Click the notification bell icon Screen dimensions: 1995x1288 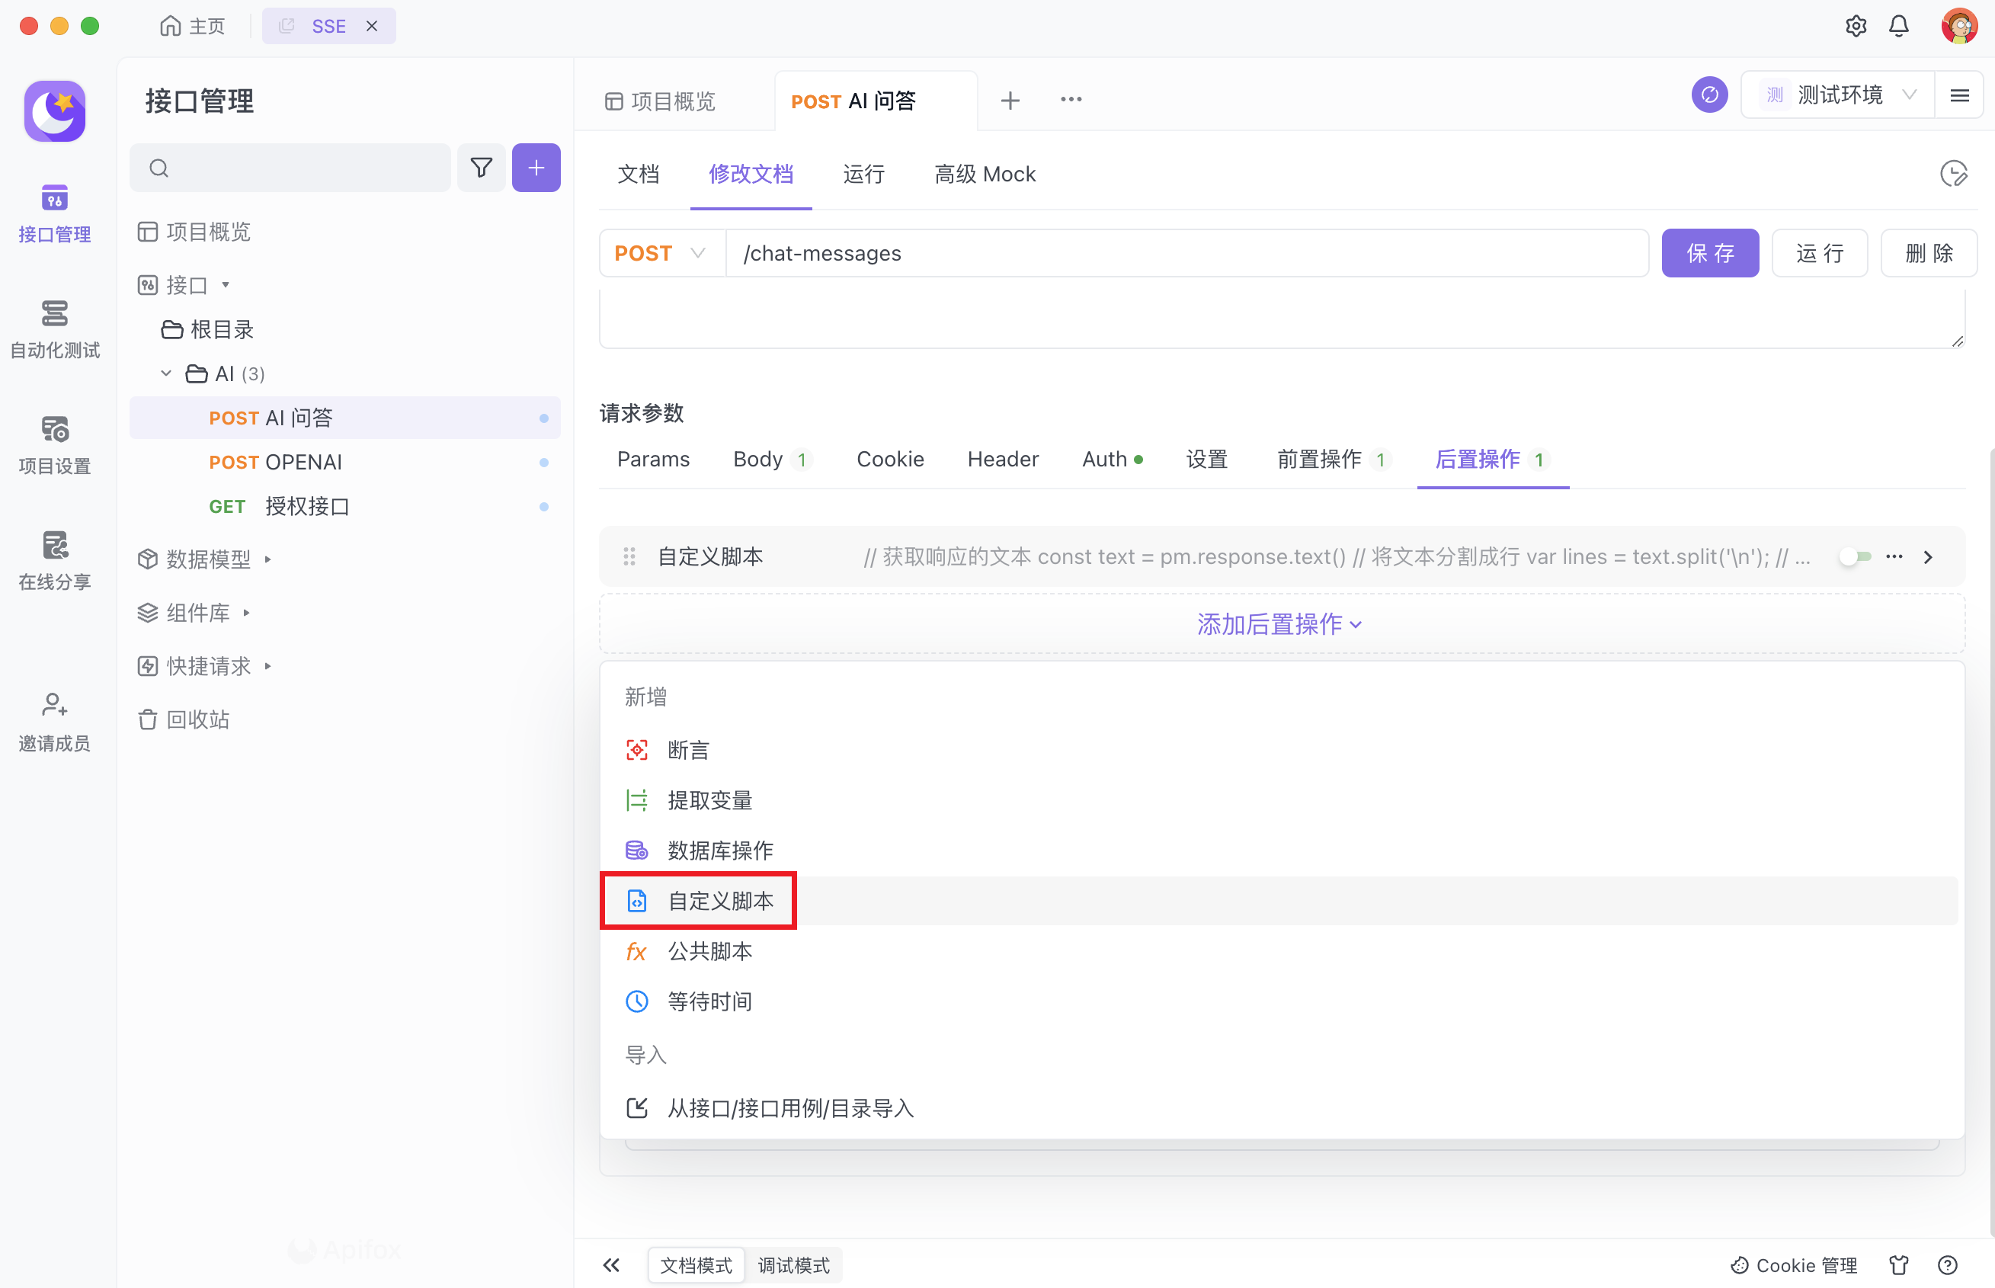pyautogui.click(x=1899, y=26)
